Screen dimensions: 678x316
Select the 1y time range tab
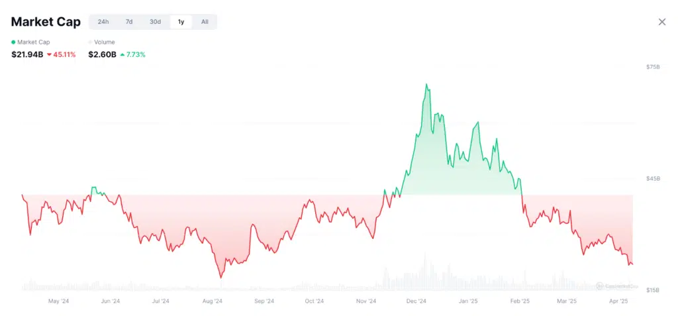click(181, 22)
